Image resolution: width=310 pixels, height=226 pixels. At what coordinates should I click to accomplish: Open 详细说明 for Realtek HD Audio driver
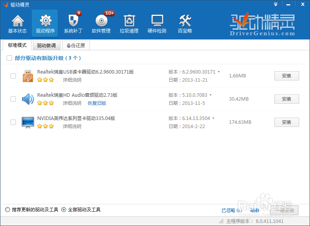[72, 103]
